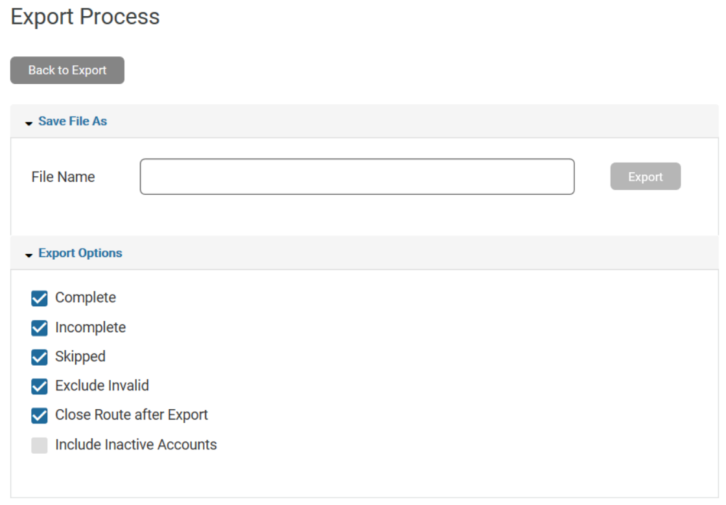
Task: Collapse the Export Options triangle arrow
Action: coord(29,254)
